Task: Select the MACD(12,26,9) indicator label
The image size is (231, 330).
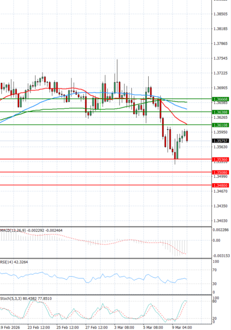Action: [13, 230]
